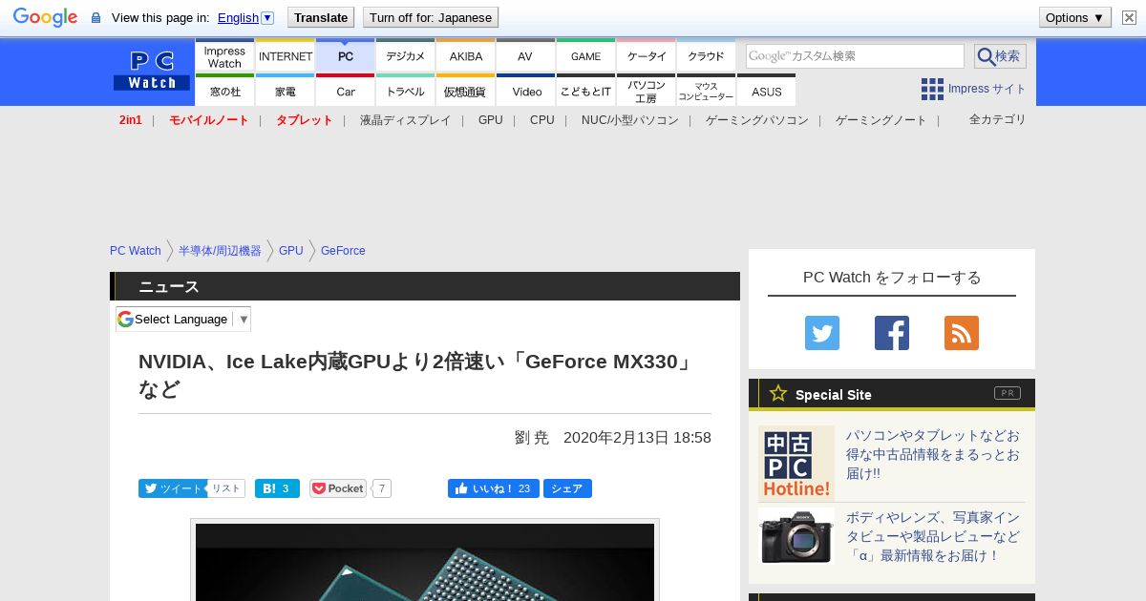Click the Hatena bookmark B! button
The width and height of the screenshot is (1146, 601).
[x=277, y=488]
